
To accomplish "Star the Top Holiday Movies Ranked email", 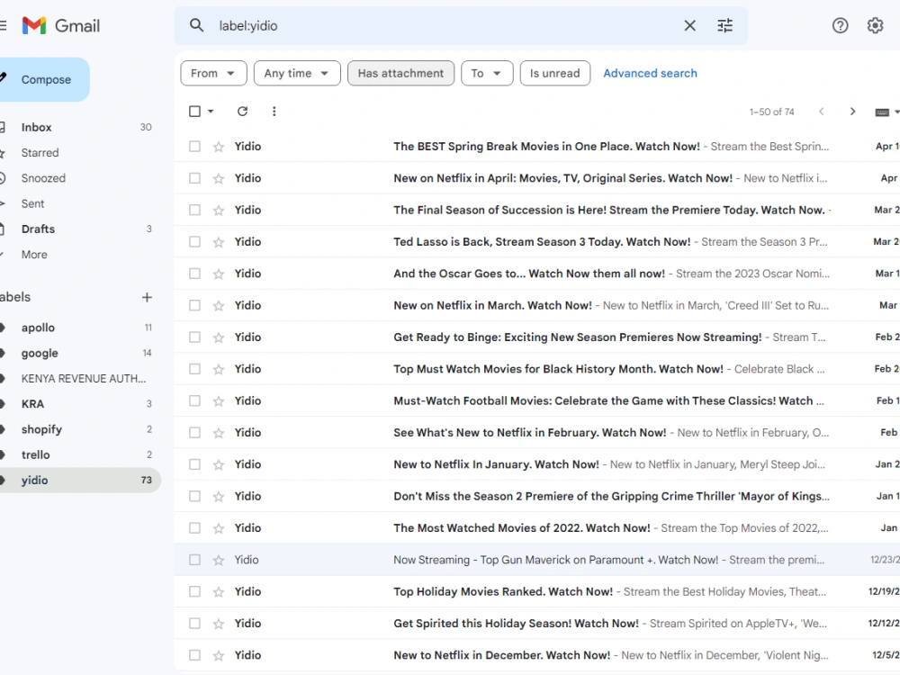I will (x=219, y=592).
